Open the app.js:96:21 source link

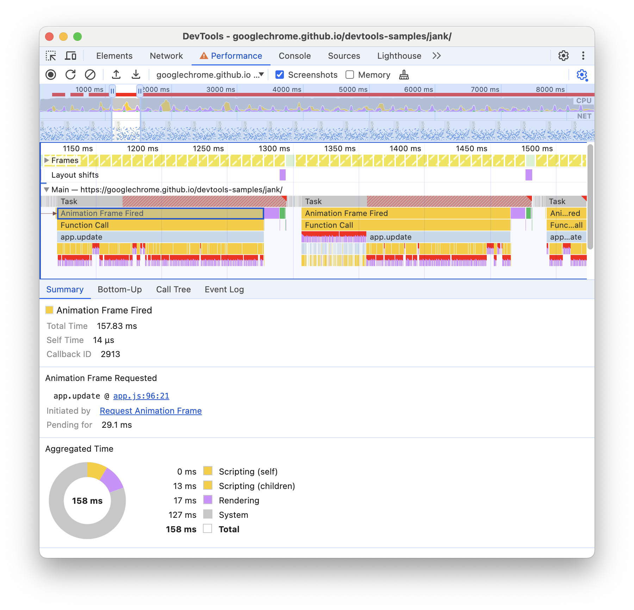(141, 396)
